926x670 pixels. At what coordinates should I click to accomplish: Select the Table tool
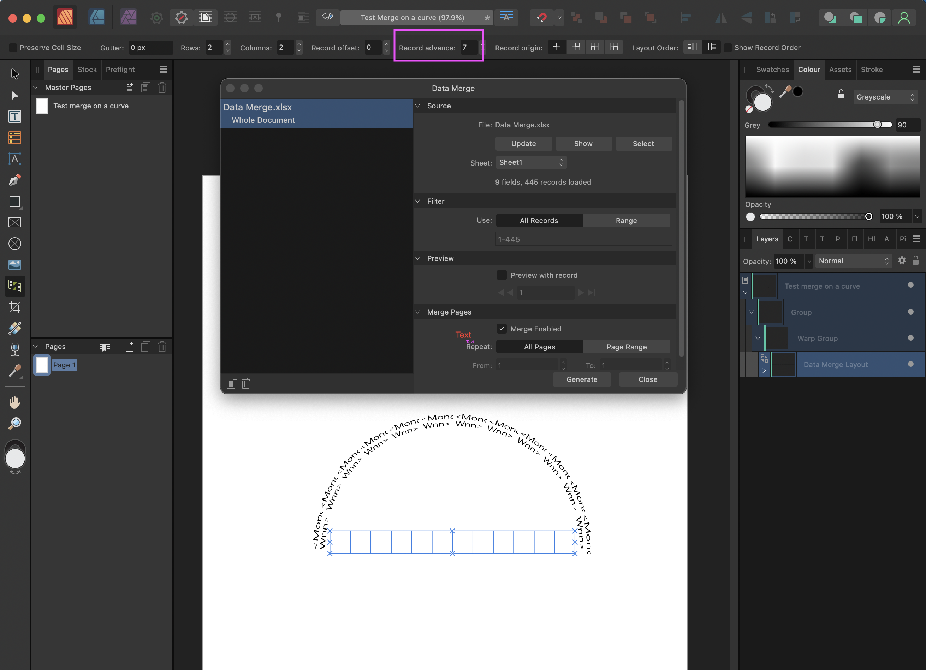15,138
